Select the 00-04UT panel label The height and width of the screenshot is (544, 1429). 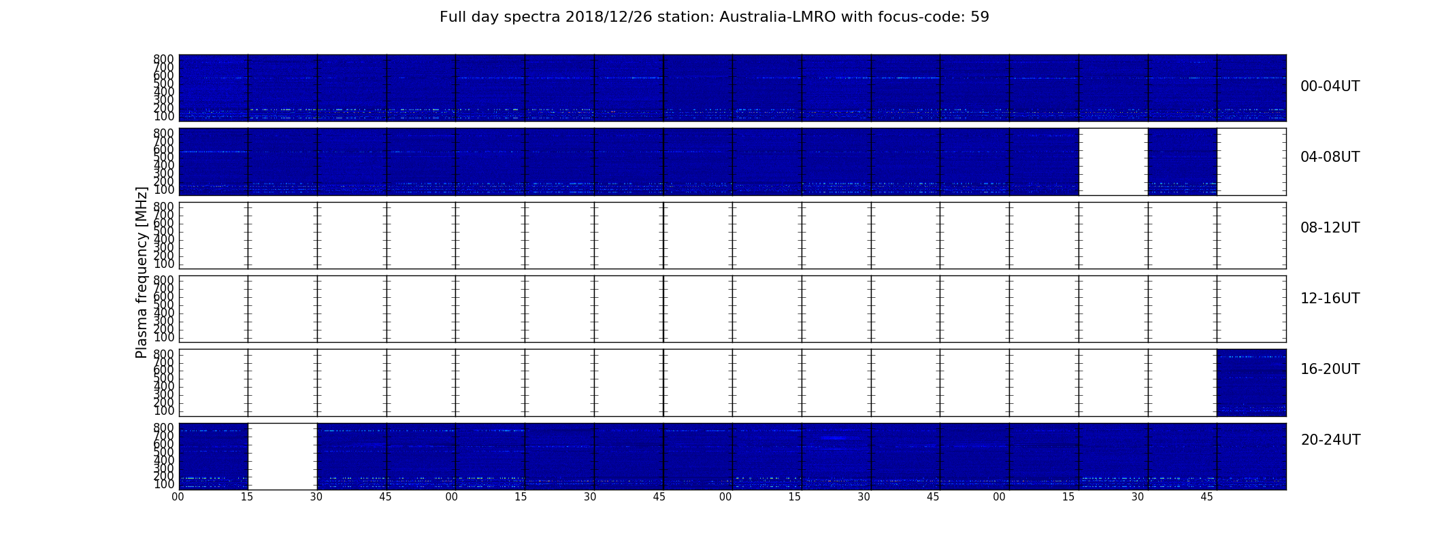[1330, 86]
